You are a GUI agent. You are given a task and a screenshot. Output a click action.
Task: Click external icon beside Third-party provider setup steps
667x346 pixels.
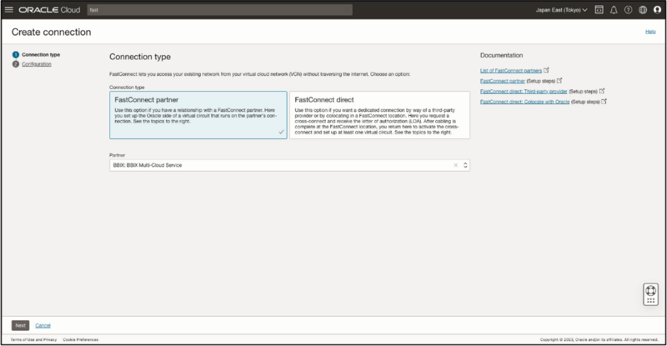[x=602, y=91]
